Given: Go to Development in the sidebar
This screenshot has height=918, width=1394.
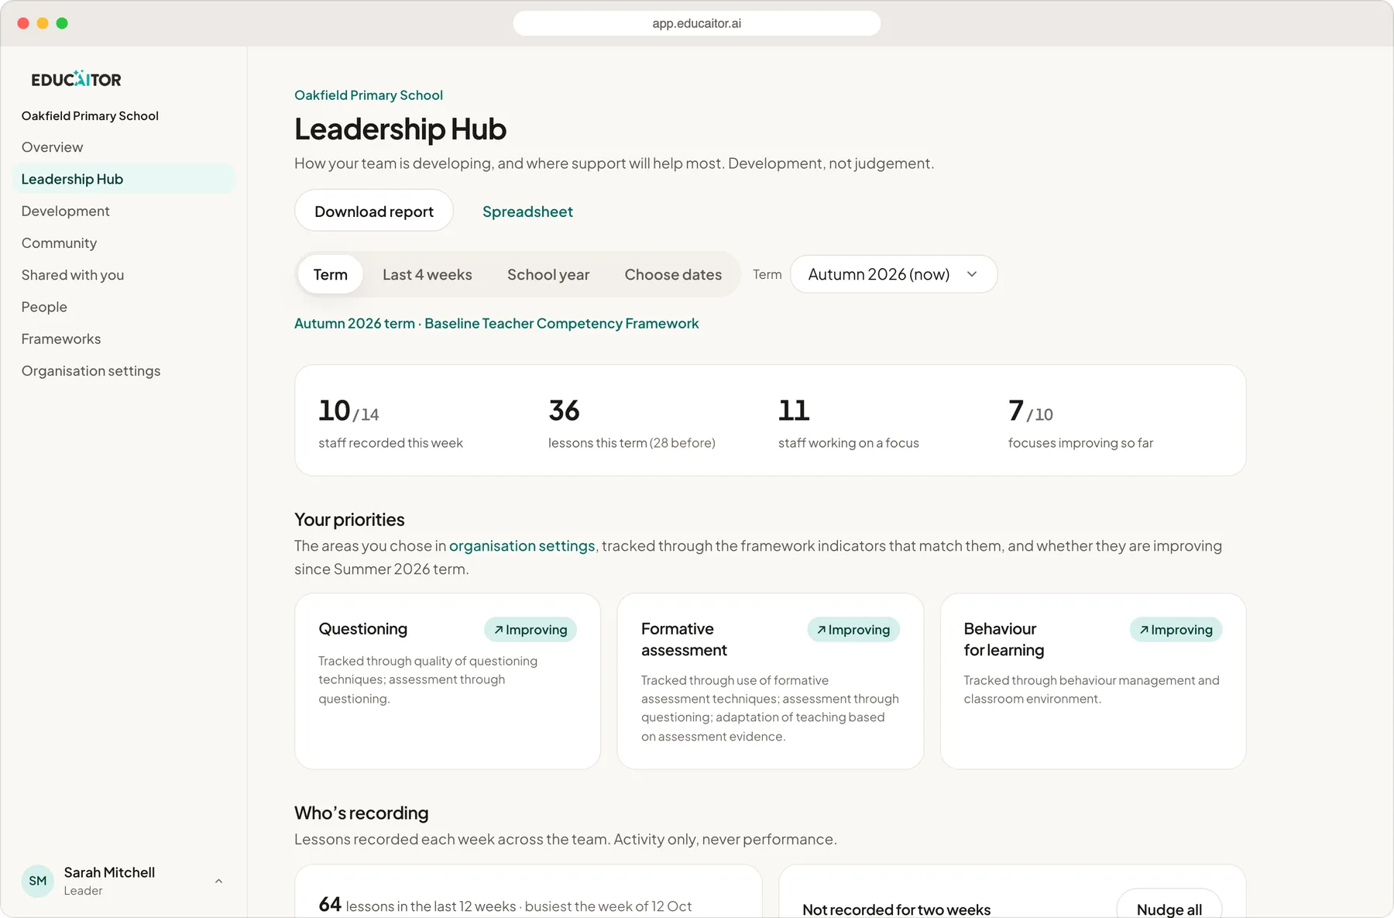Looking at the screenshot, I should click(123, 211).
